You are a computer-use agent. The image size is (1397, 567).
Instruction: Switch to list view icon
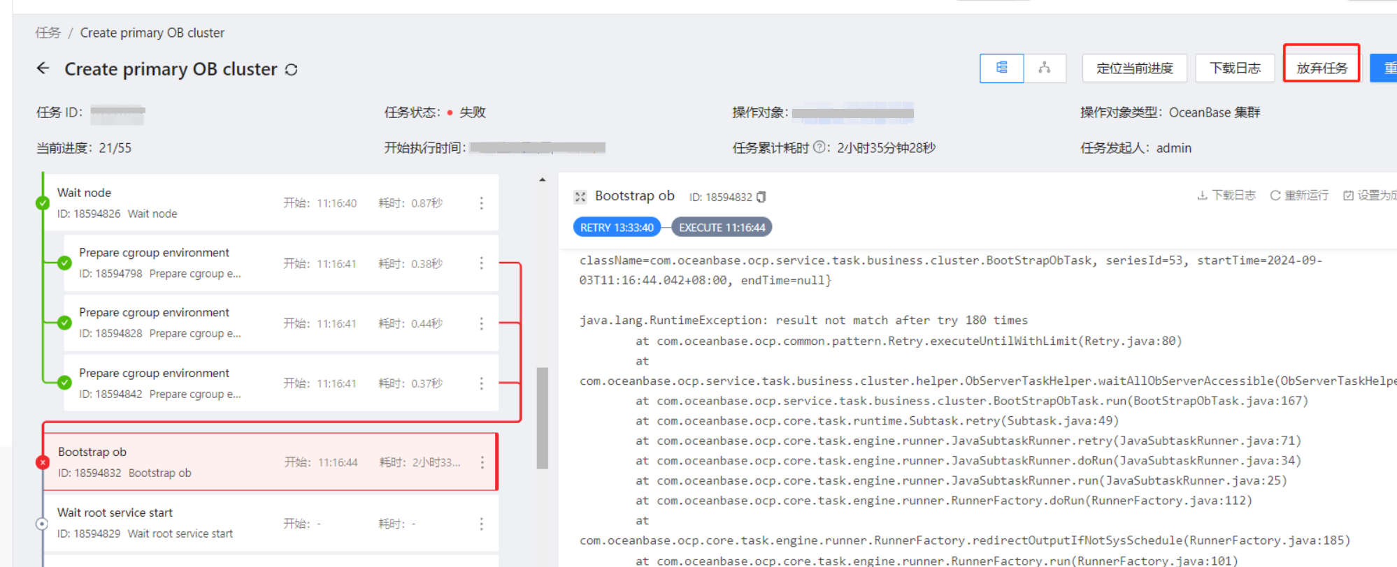(1002, 68)
